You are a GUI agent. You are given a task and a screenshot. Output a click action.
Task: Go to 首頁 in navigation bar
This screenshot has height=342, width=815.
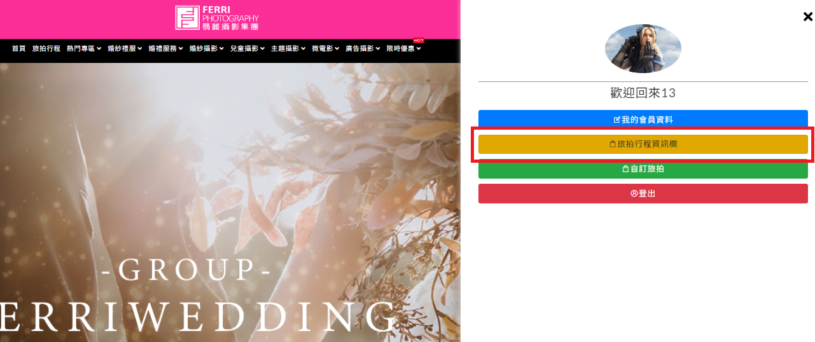[19, 48]
